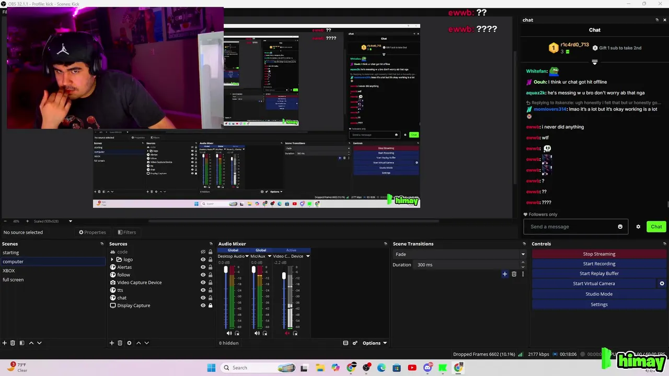Toggle Desktop Audio monitoring headphone icon
The image size is (669, 376).
(237, 333)
